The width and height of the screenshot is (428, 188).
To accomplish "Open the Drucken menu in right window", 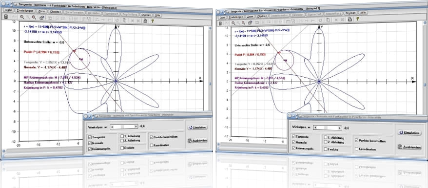I will click(x=350, y=13).
